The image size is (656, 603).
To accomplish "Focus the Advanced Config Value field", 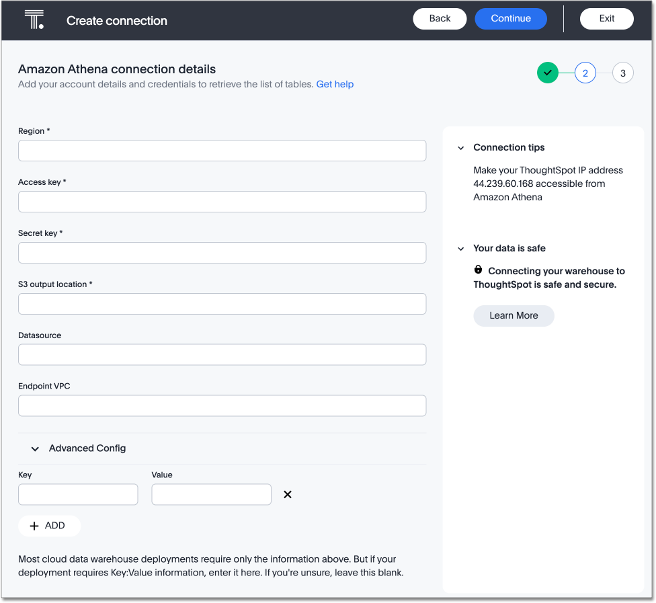I will tap(211, 495).
